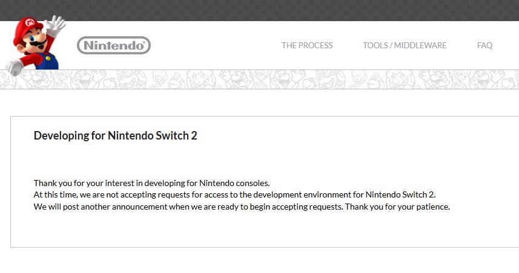519x273 pixels.
Task: Click the Nintendo logo
Action: click(114, 45)
